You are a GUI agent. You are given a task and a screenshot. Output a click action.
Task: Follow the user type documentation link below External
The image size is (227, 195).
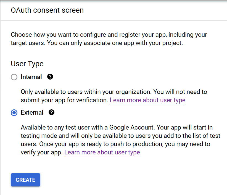(102, 152)
